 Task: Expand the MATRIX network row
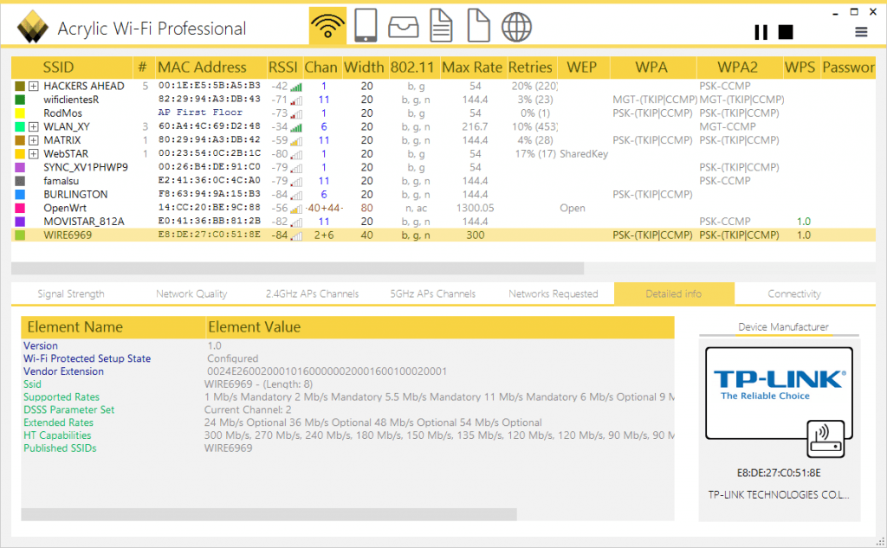tap(34, 140)
